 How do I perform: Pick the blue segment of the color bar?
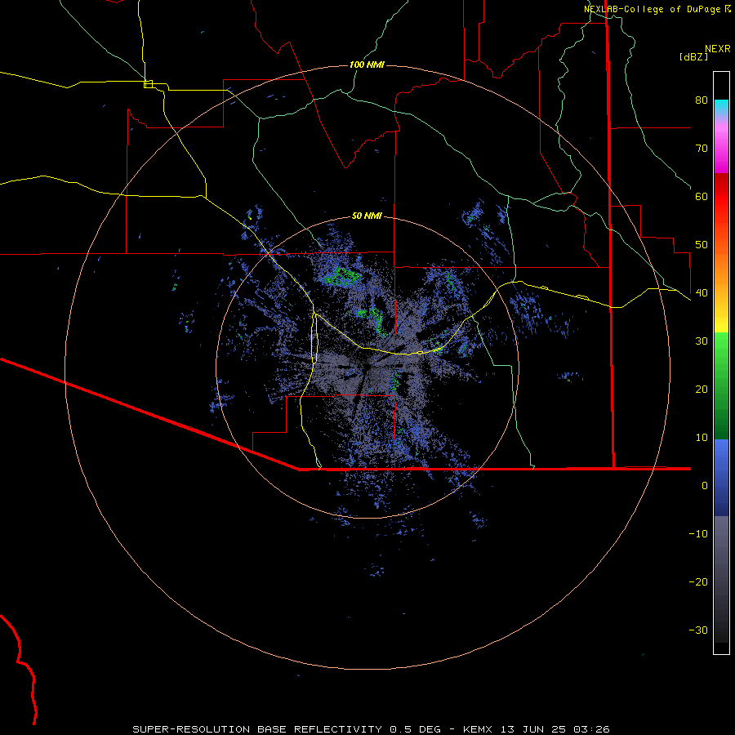click(x=721, y=478)
